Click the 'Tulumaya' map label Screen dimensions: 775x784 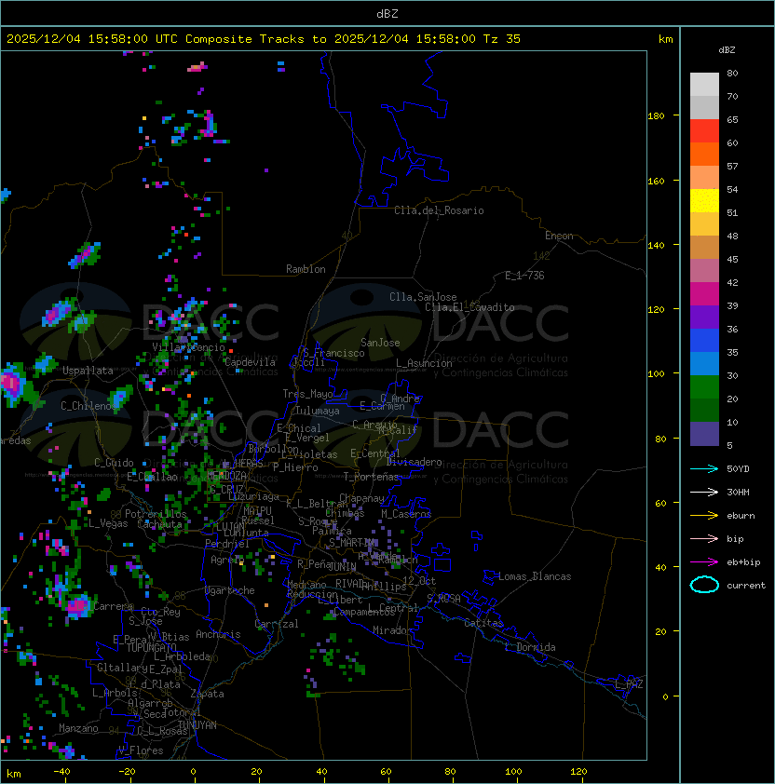point(318,411)
